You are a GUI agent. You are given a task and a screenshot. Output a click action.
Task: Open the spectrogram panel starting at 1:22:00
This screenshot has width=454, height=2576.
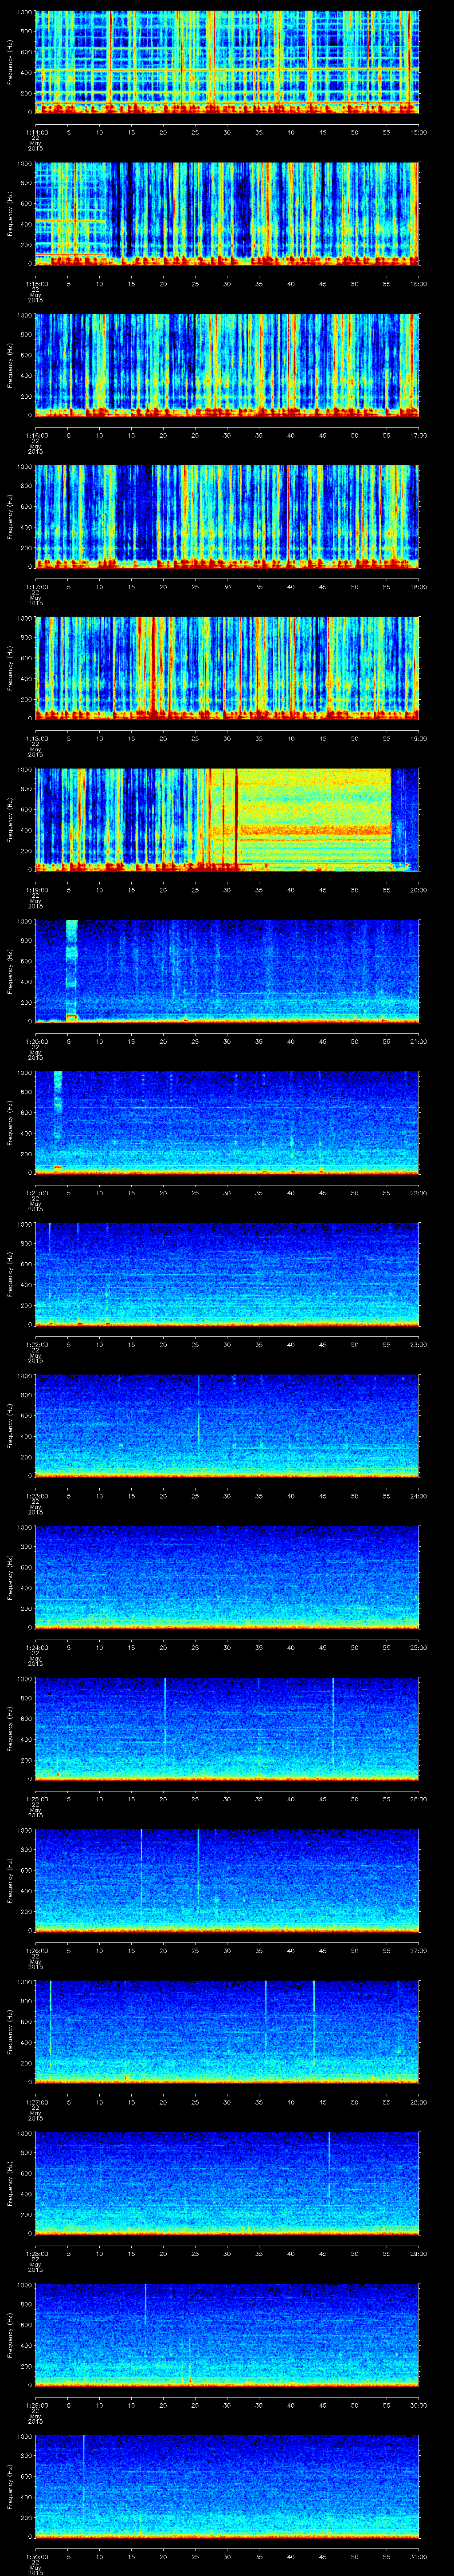(227, 1275)
